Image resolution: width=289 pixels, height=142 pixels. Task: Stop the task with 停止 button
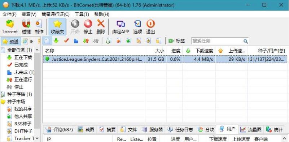point(88,27)
